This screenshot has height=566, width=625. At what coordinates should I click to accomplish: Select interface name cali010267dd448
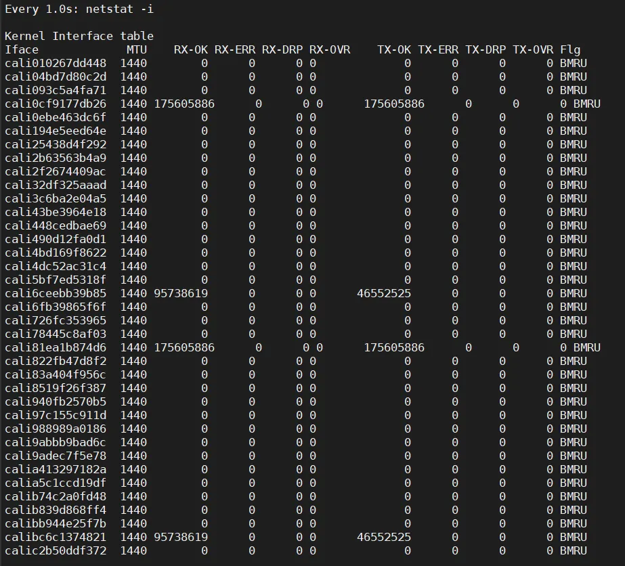point(56,64)
